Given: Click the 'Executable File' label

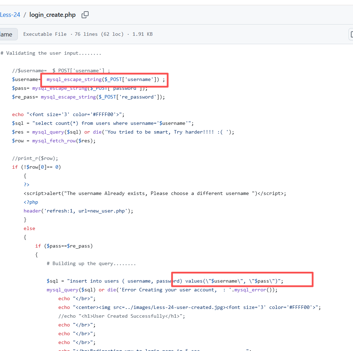Looking at the screenshot, I should click(45, 34).
